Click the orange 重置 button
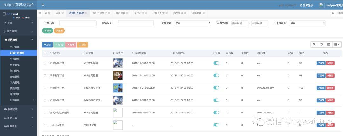 [x=59, y=31]
